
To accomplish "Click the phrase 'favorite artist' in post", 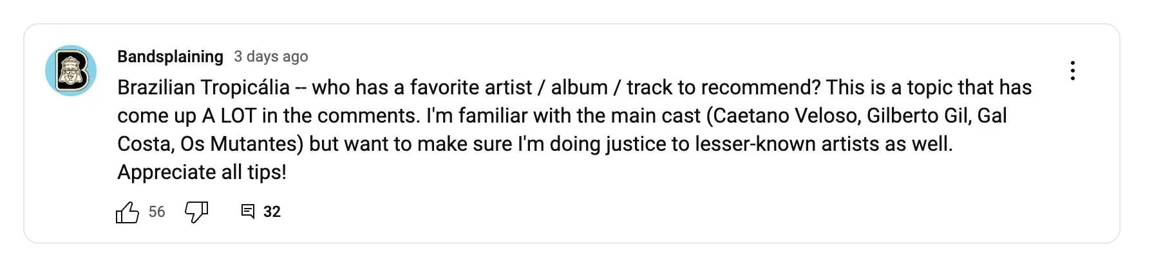I will (471, 87).
